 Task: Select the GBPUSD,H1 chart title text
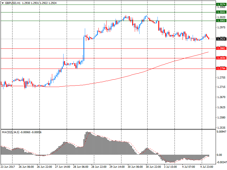(13, 3)
